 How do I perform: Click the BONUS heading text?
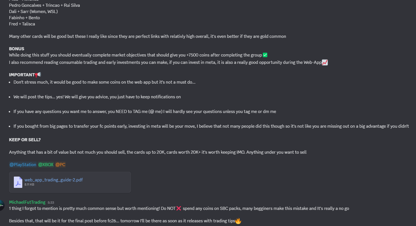pos(17,49)
